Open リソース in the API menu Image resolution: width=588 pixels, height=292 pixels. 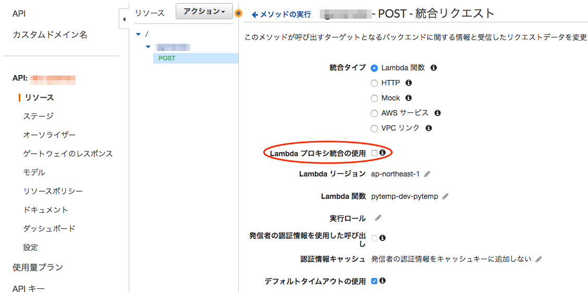click(x=39, y=98)
